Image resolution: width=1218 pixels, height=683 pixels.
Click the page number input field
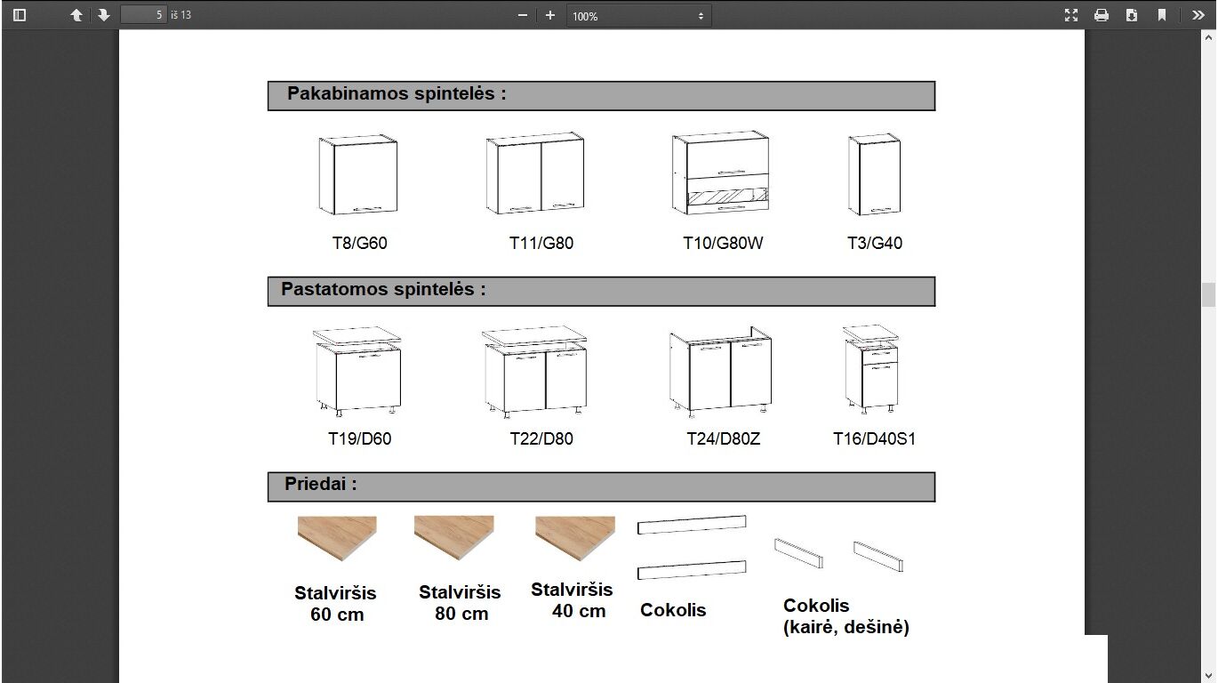tap(143, 15)
